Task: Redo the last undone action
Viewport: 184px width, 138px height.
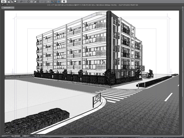Action: click(x=24, y=2)
